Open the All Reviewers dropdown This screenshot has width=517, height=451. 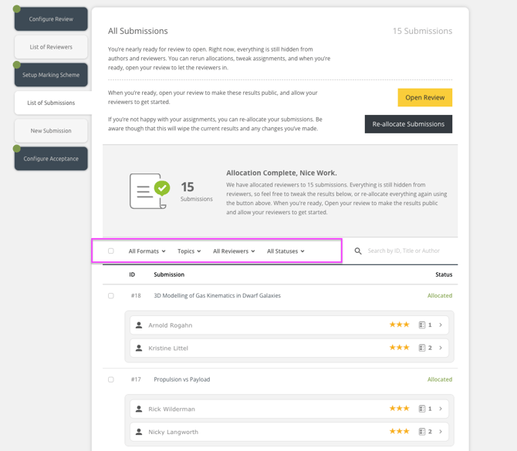pyautogui.click(x=234, y=251)
